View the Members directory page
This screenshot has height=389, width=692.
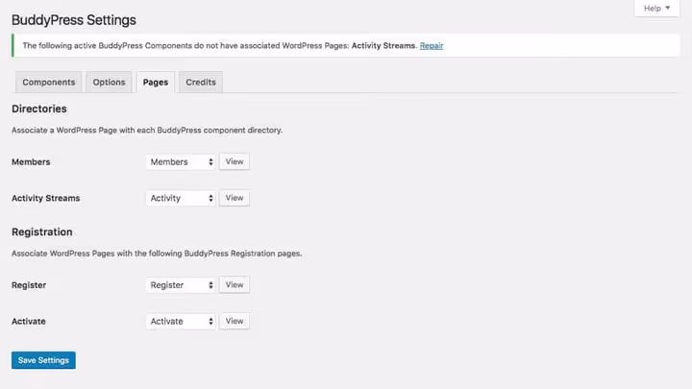pos(235,161)
